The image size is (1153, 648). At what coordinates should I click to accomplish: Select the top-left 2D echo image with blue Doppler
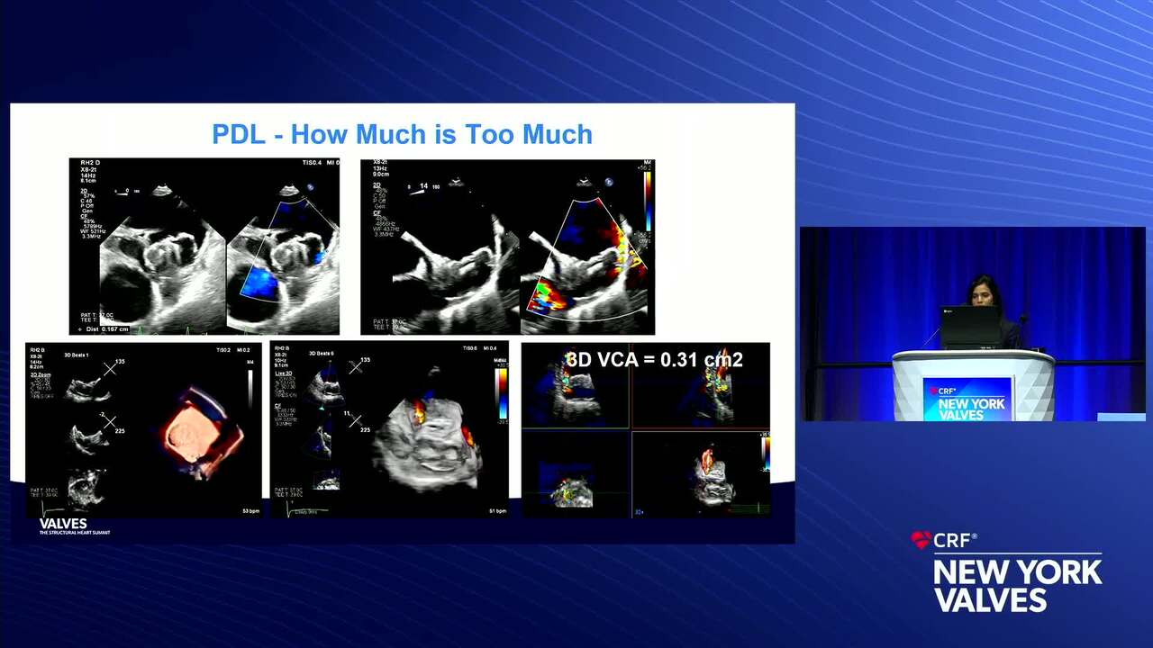204,247
